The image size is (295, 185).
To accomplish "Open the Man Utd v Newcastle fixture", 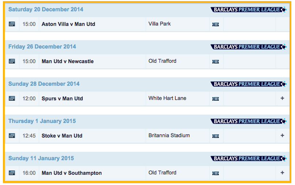I will click(x=68, y=61).
